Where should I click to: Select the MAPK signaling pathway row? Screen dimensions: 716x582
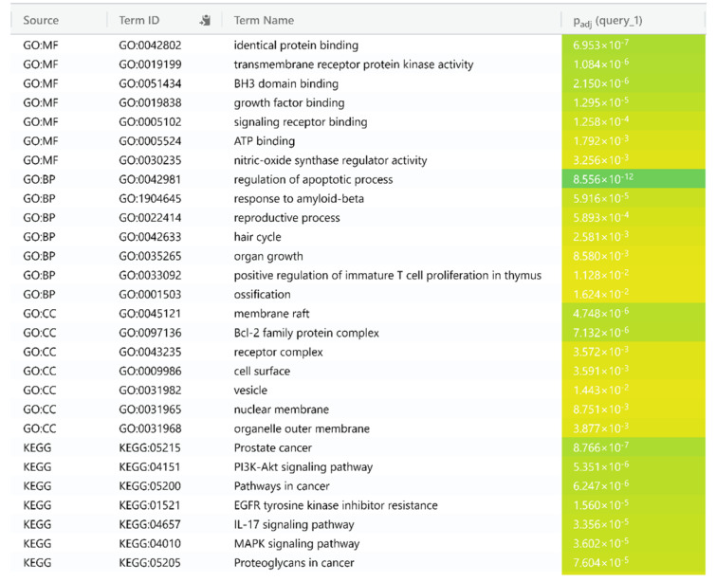pos(358,544)
